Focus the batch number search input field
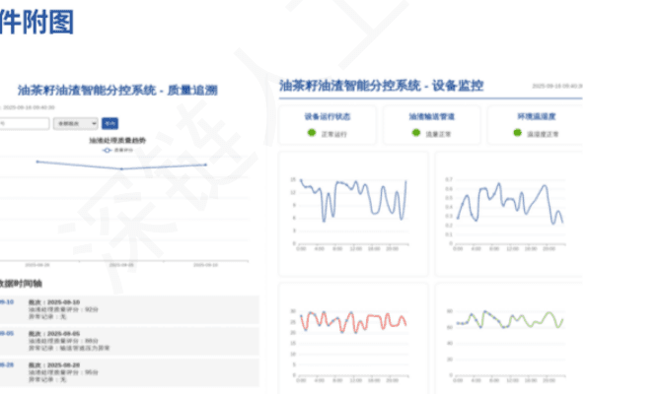Screen dimensions: 661x394 (24, 123)
